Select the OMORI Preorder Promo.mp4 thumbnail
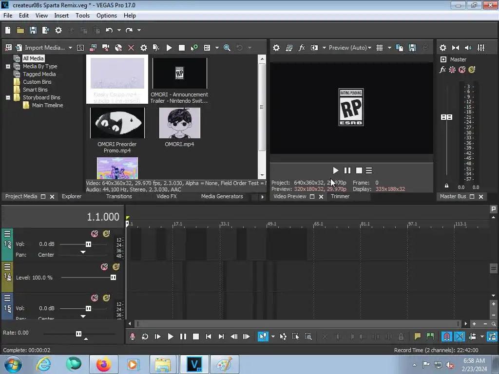This screenshot has height=374, width=499. [x=117, y=123]
